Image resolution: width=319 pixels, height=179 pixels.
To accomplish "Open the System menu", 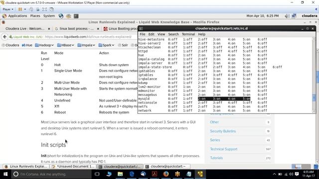I will tap(49, 16).
